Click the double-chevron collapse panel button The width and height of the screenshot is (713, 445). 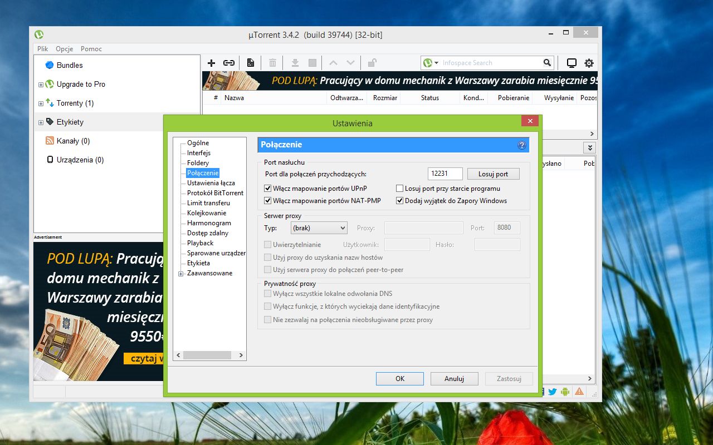click(x=589, y=147)
